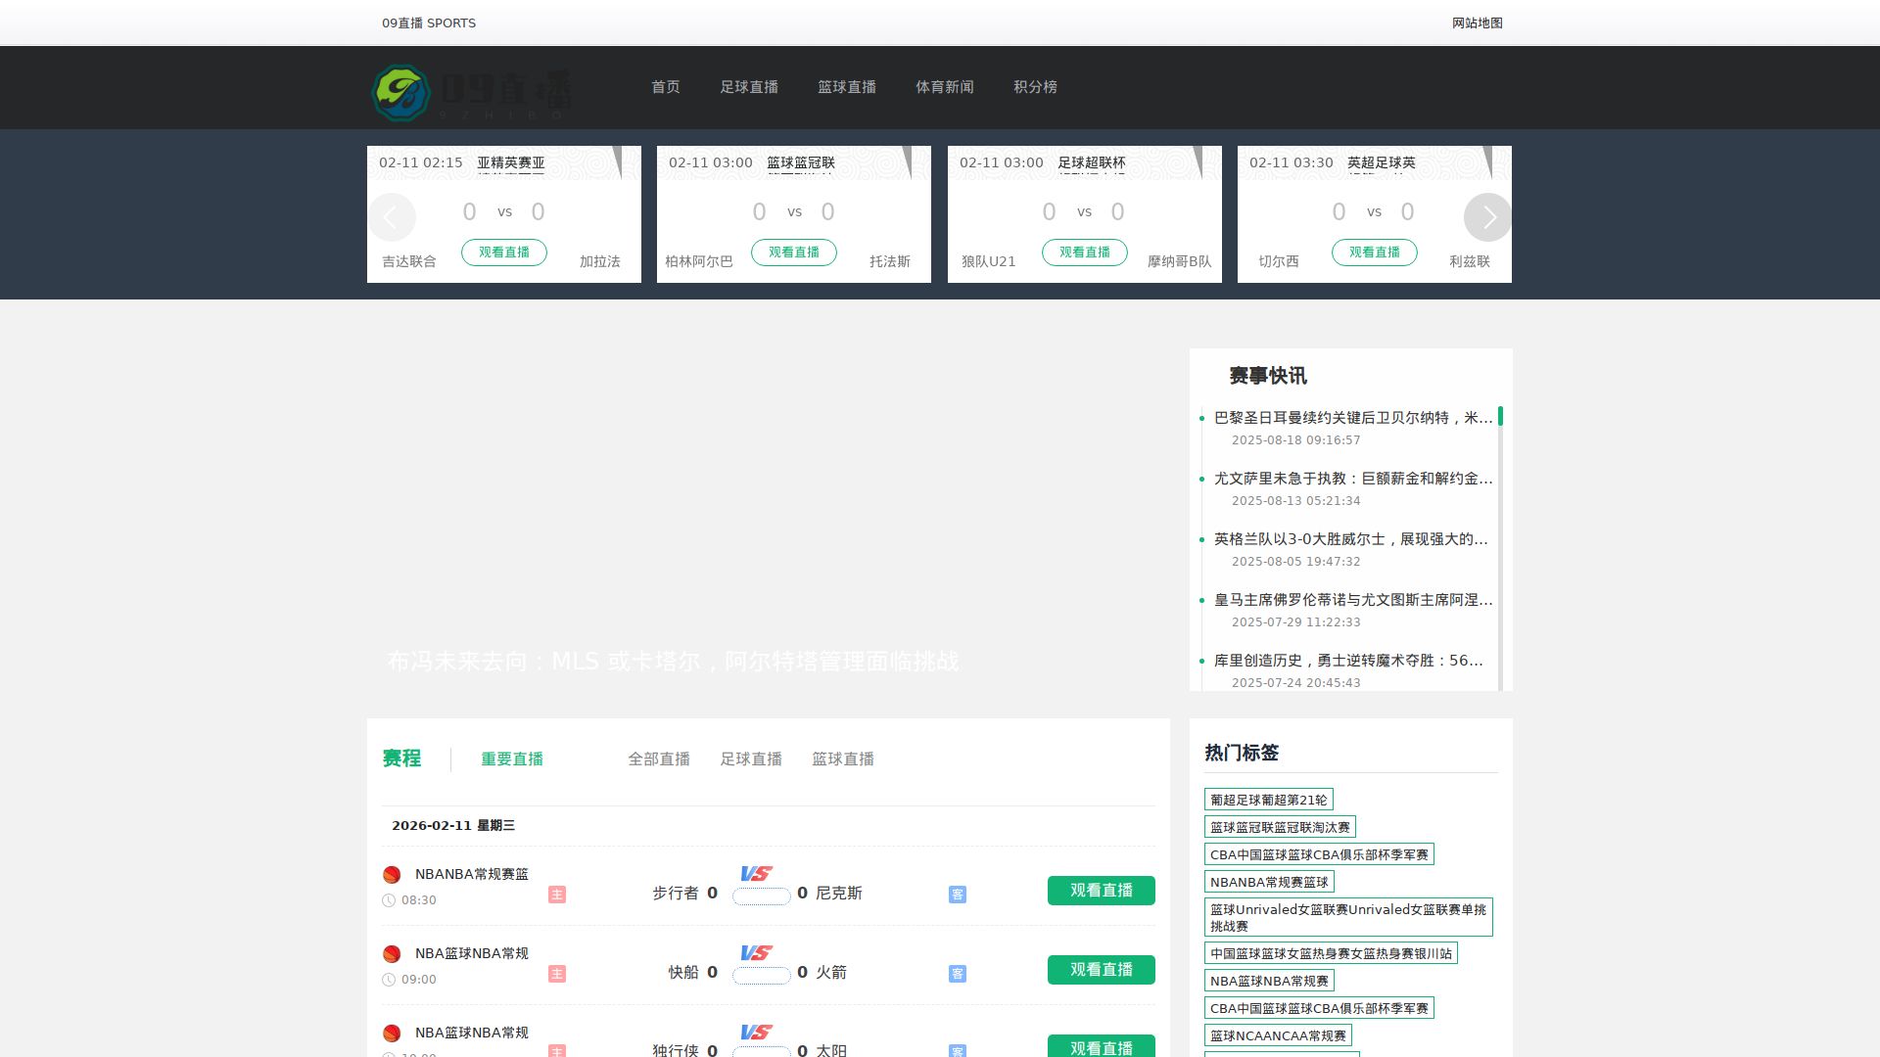This screenshot has height=1057, width=1880.
Task: Click the VS graphic between 步行者 and 尼克斯
Action: [756, 874]
